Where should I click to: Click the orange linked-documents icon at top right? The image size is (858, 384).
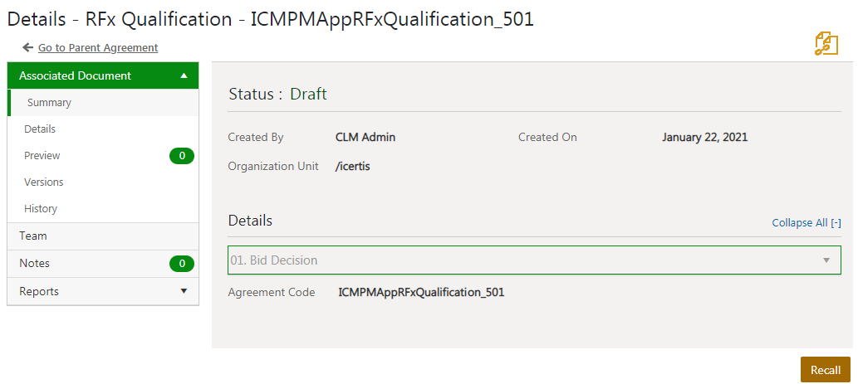tap(826, 44)
